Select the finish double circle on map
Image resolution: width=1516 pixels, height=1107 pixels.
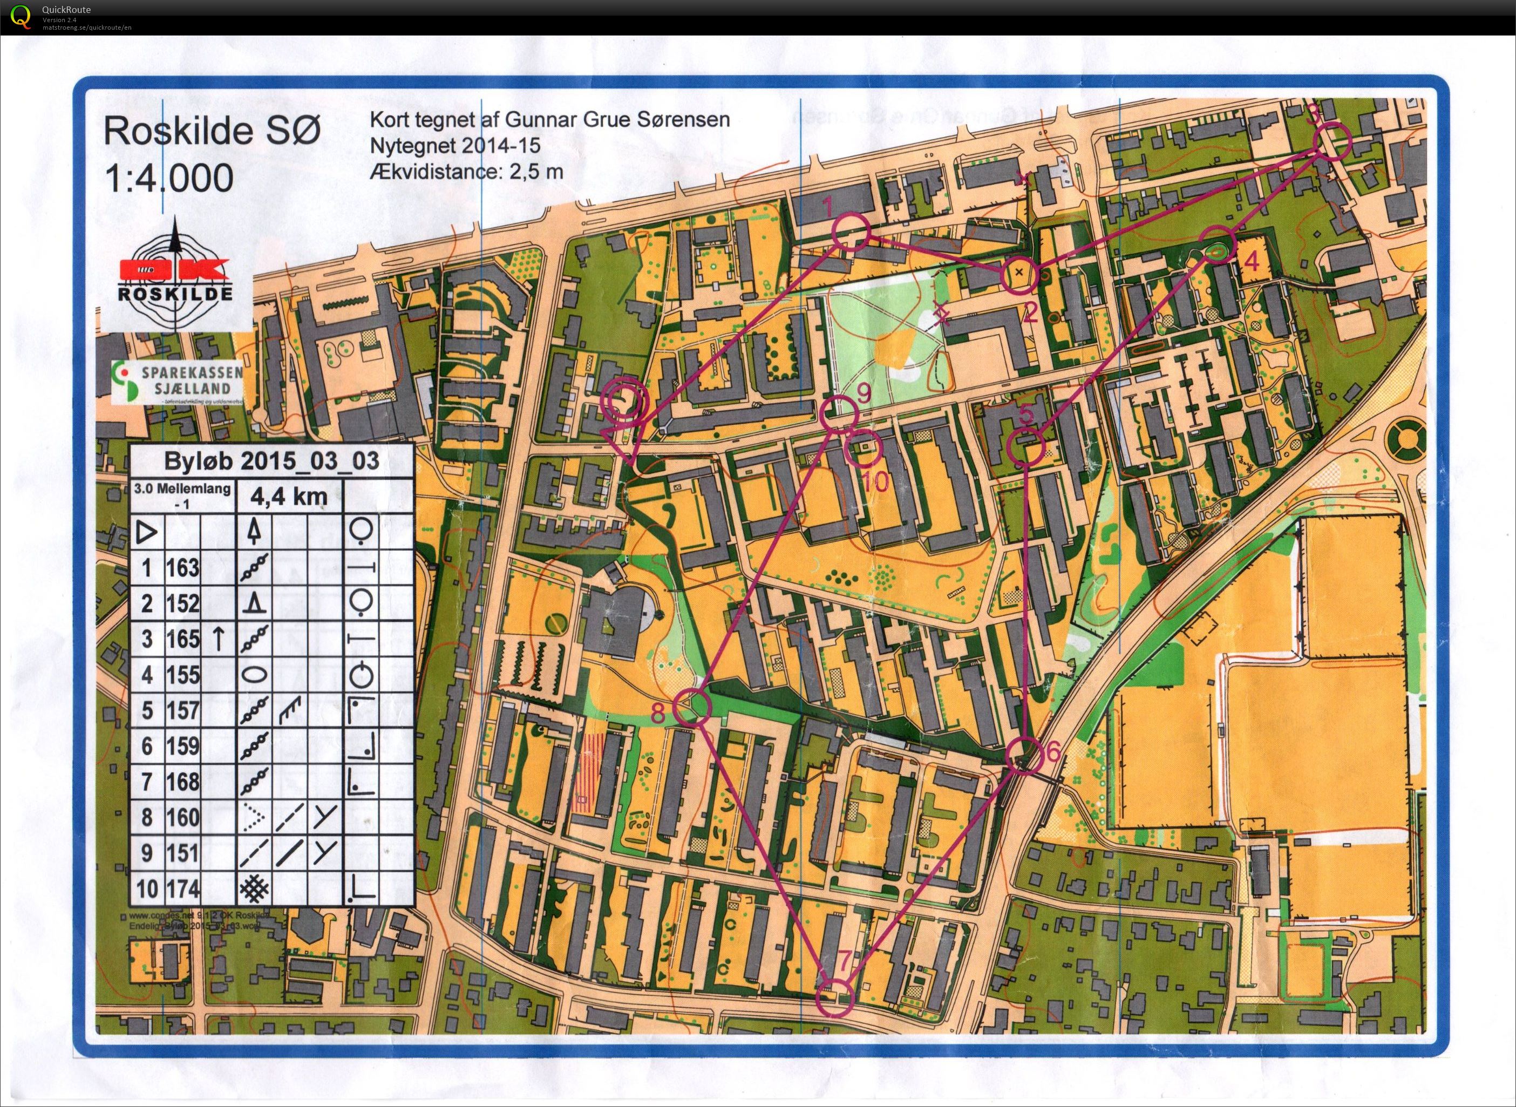[x=624, y=402]
